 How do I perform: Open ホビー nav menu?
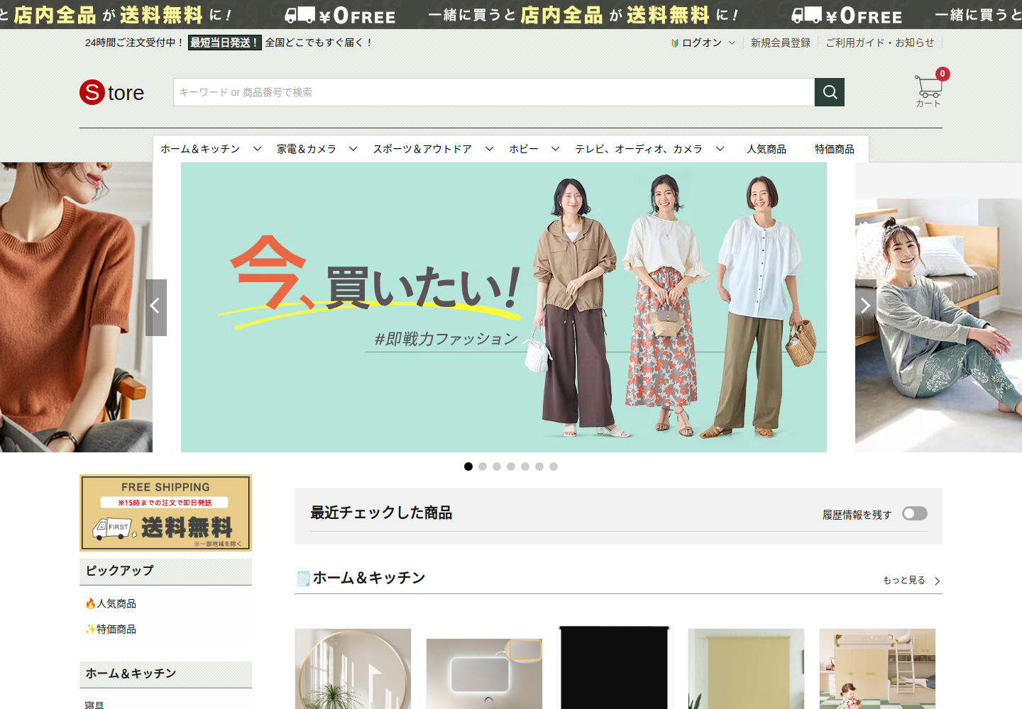(x=524, y=149)
